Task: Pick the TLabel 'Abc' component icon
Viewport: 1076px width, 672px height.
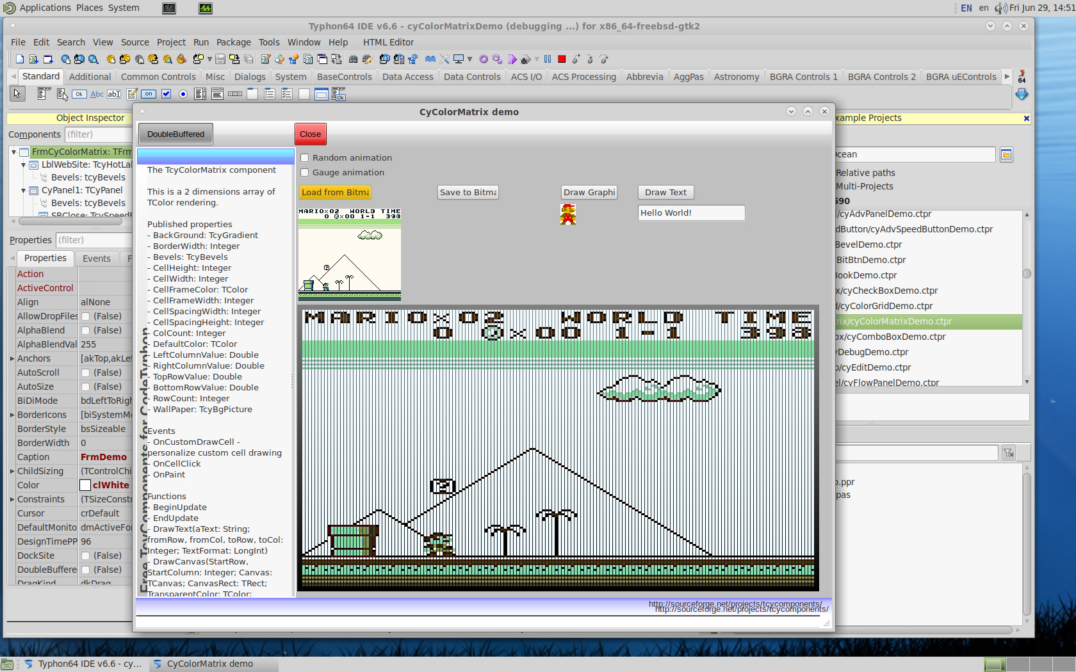Action: pos(97,94)
